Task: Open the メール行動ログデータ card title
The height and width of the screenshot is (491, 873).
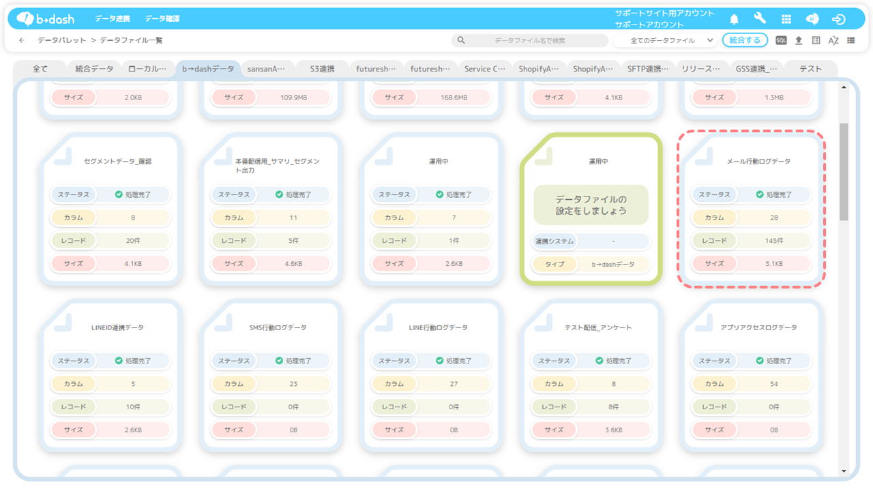Action: point(758,162)
